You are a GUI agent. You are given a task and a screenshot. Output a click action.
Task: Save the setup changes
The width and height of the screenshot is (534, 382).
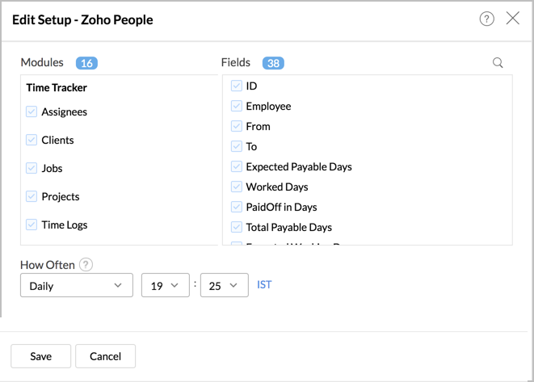click(x=40, y=356)
